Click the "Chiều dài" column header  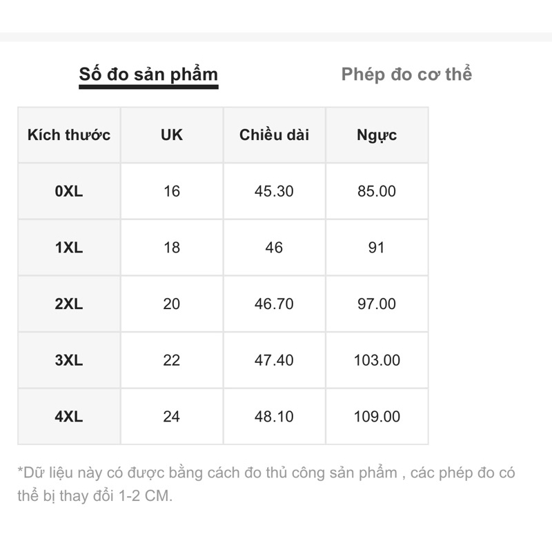click(274, 135)
